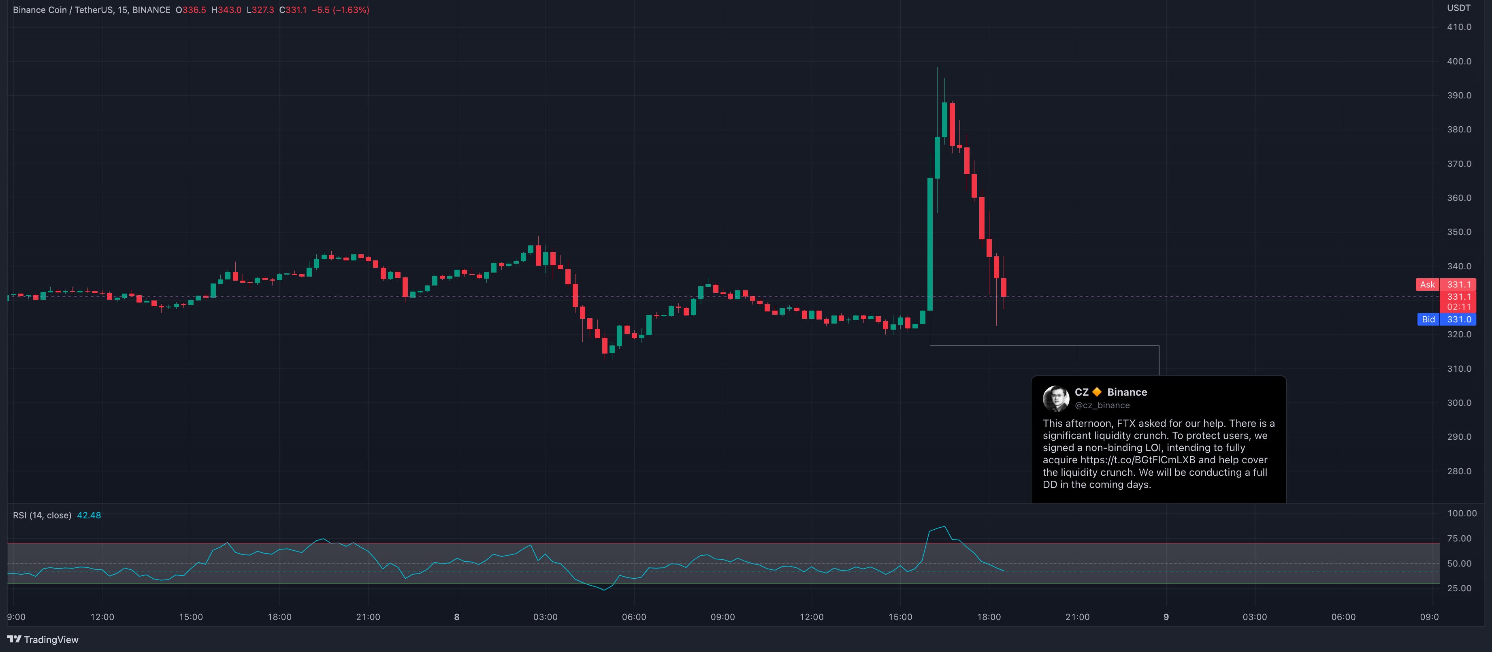Image resolution: width=1492 pixels, height=652 pixels.
Task: Click the close value C331.1
Action: pyautogui.click(x=292, y=10)
